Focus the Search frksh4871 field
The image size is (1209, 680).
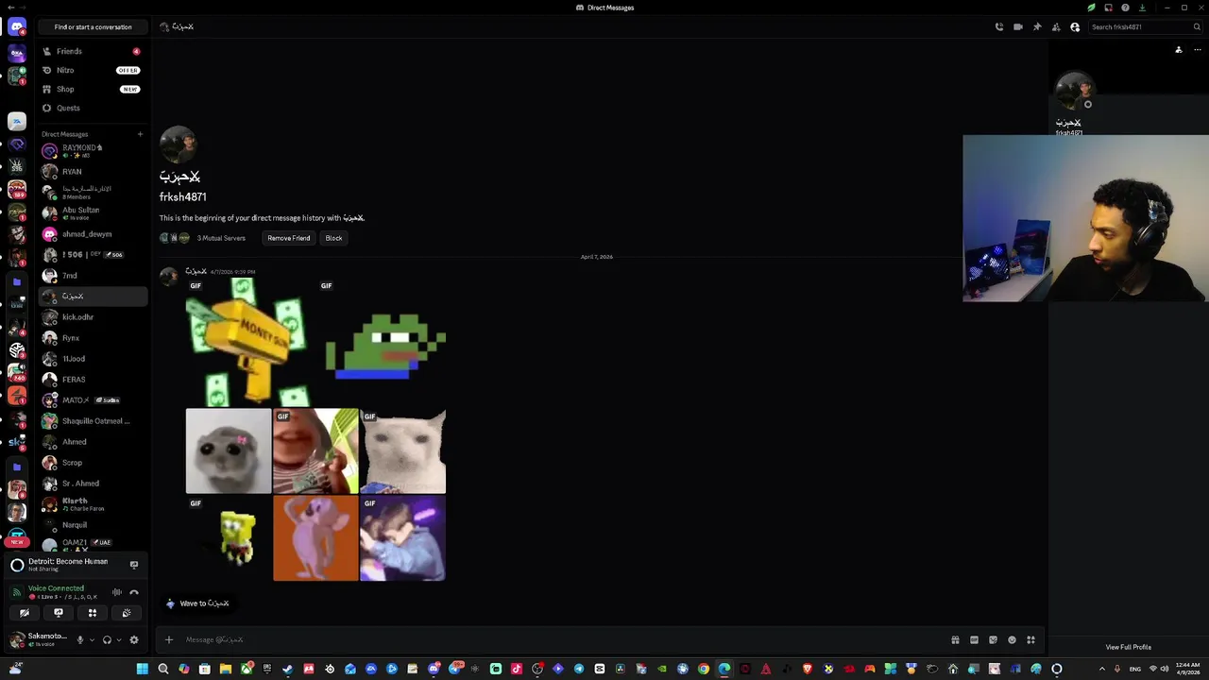(1145, 26)
